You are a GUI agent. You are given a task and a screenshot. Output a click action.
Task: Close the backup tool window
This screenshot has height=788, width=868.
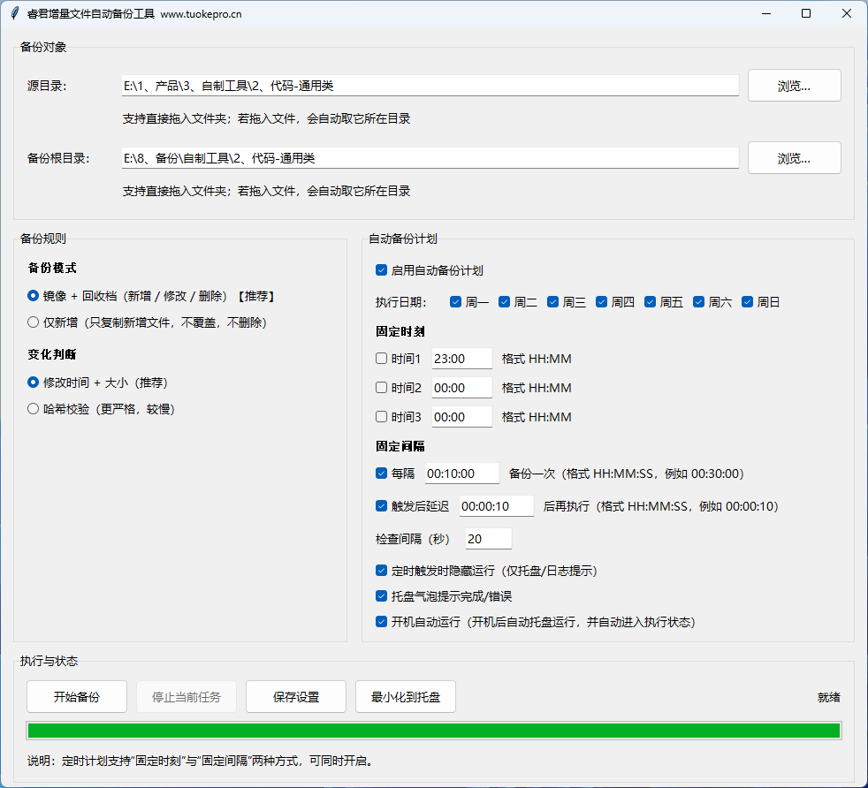(x=847, y=13)
